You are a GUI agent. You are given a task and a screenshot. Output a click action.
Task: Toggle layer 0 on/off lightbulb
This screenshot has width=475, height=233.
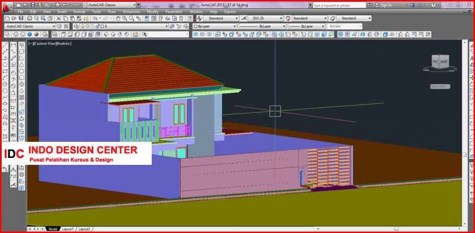click(83, 26)
